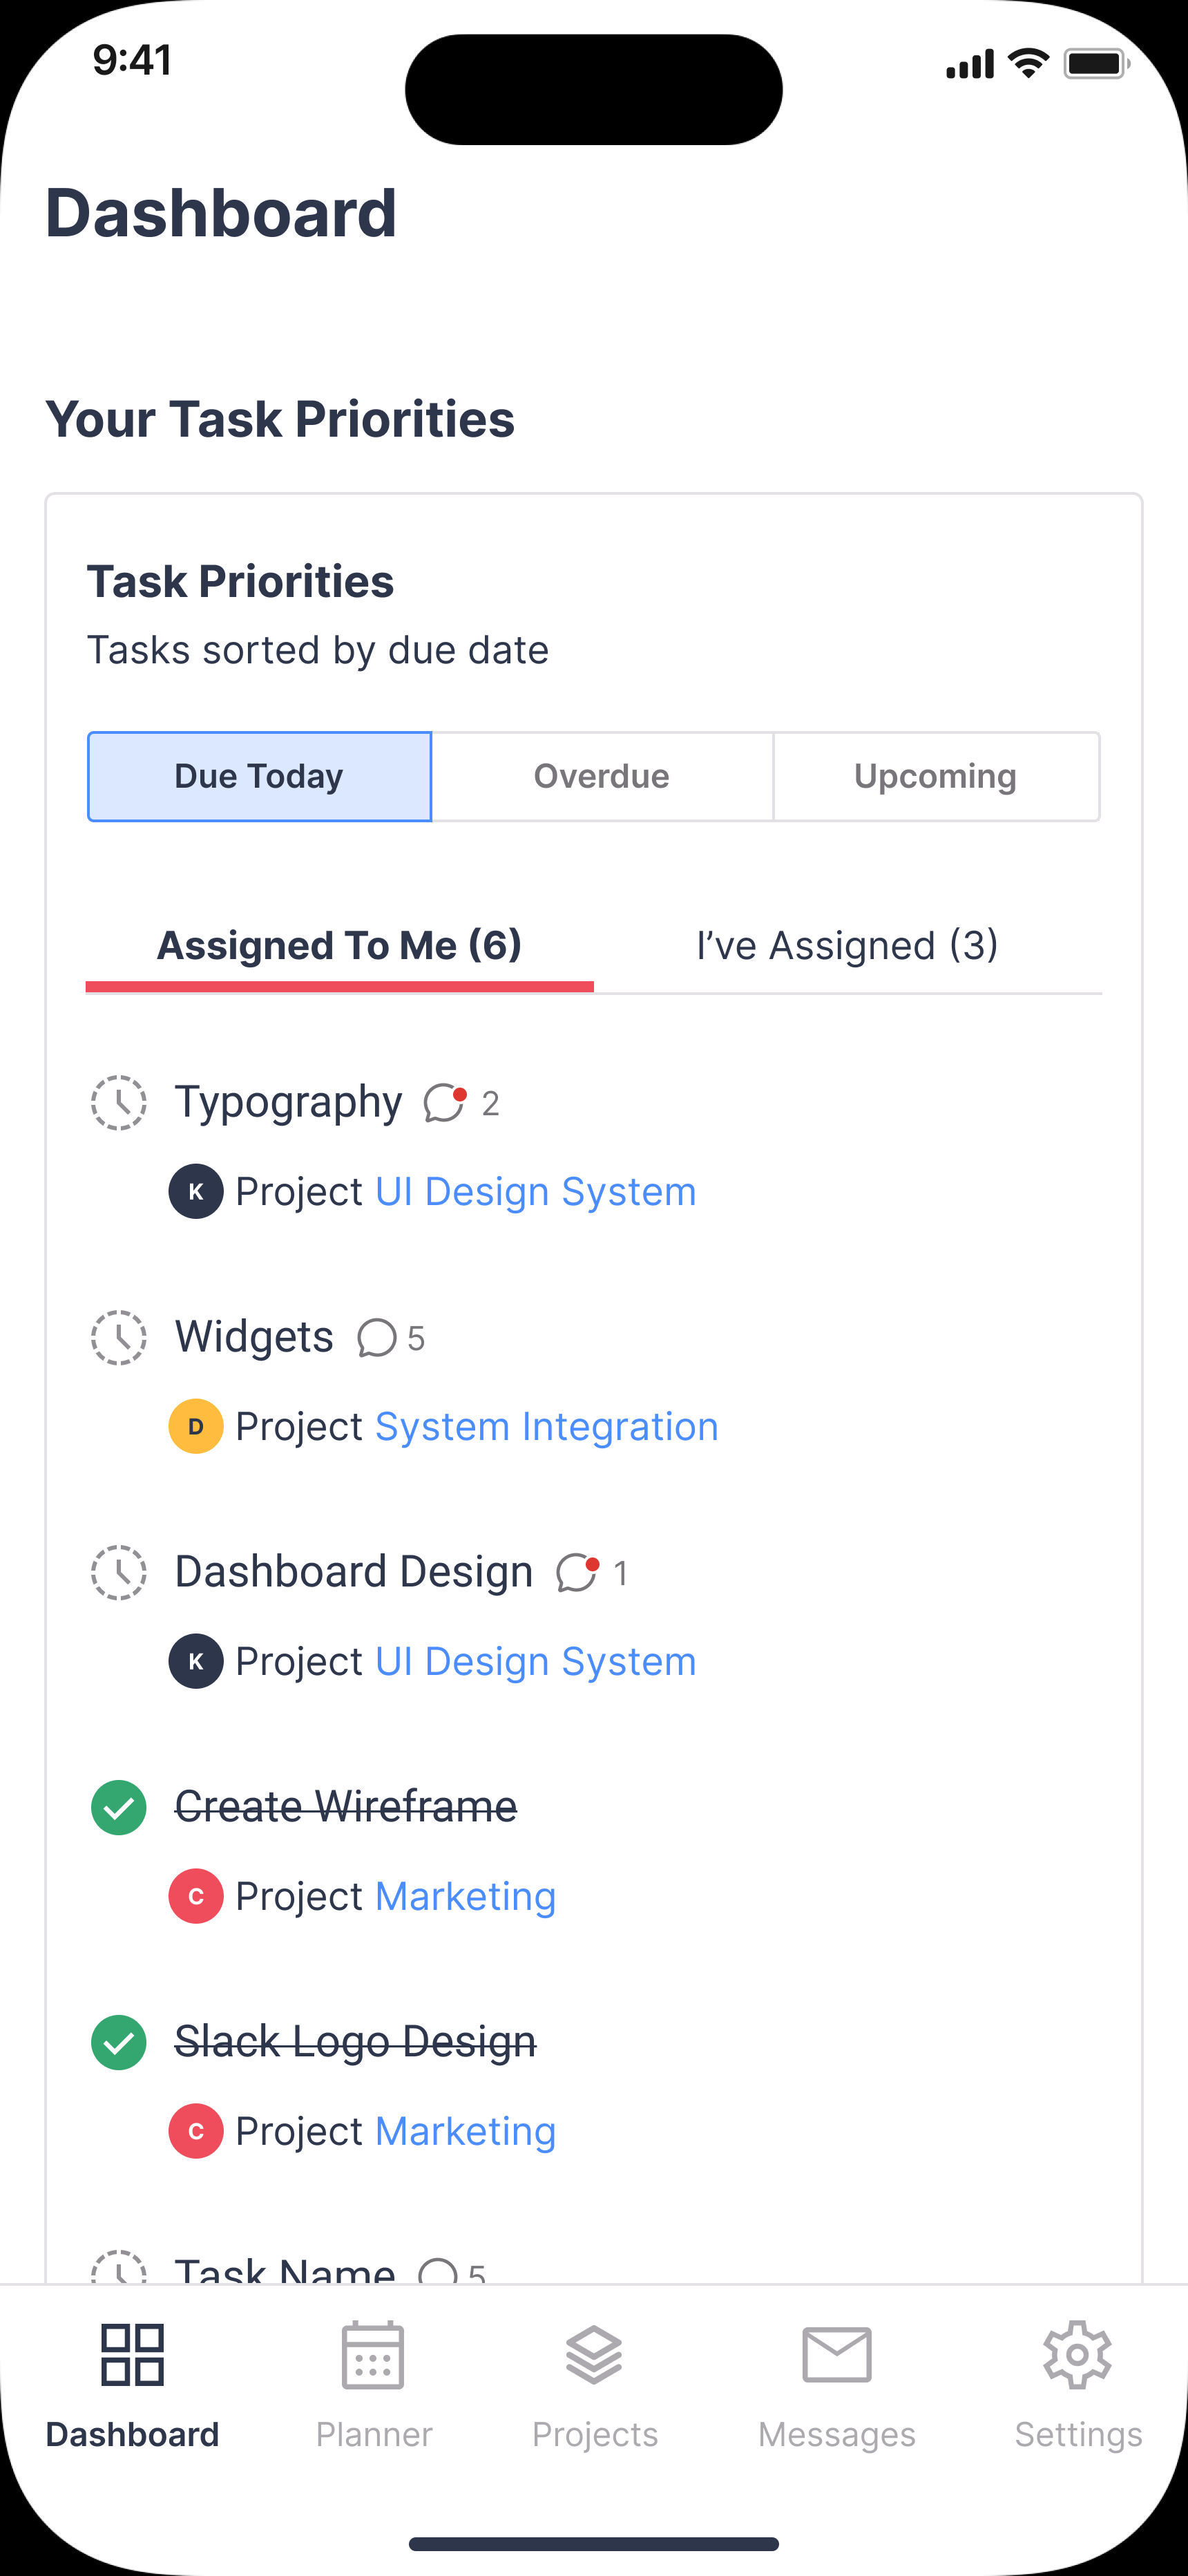This screenshot has width=1188, height=2576.
Task: Open the Projects layers icon
Action: pos(594,2355)
